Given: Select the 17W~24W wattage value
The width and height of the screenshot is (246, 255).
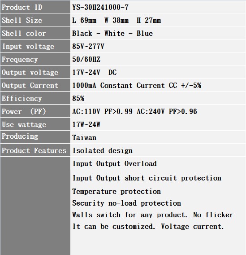Looking at the screenshot, I should [x=86, y=124].
